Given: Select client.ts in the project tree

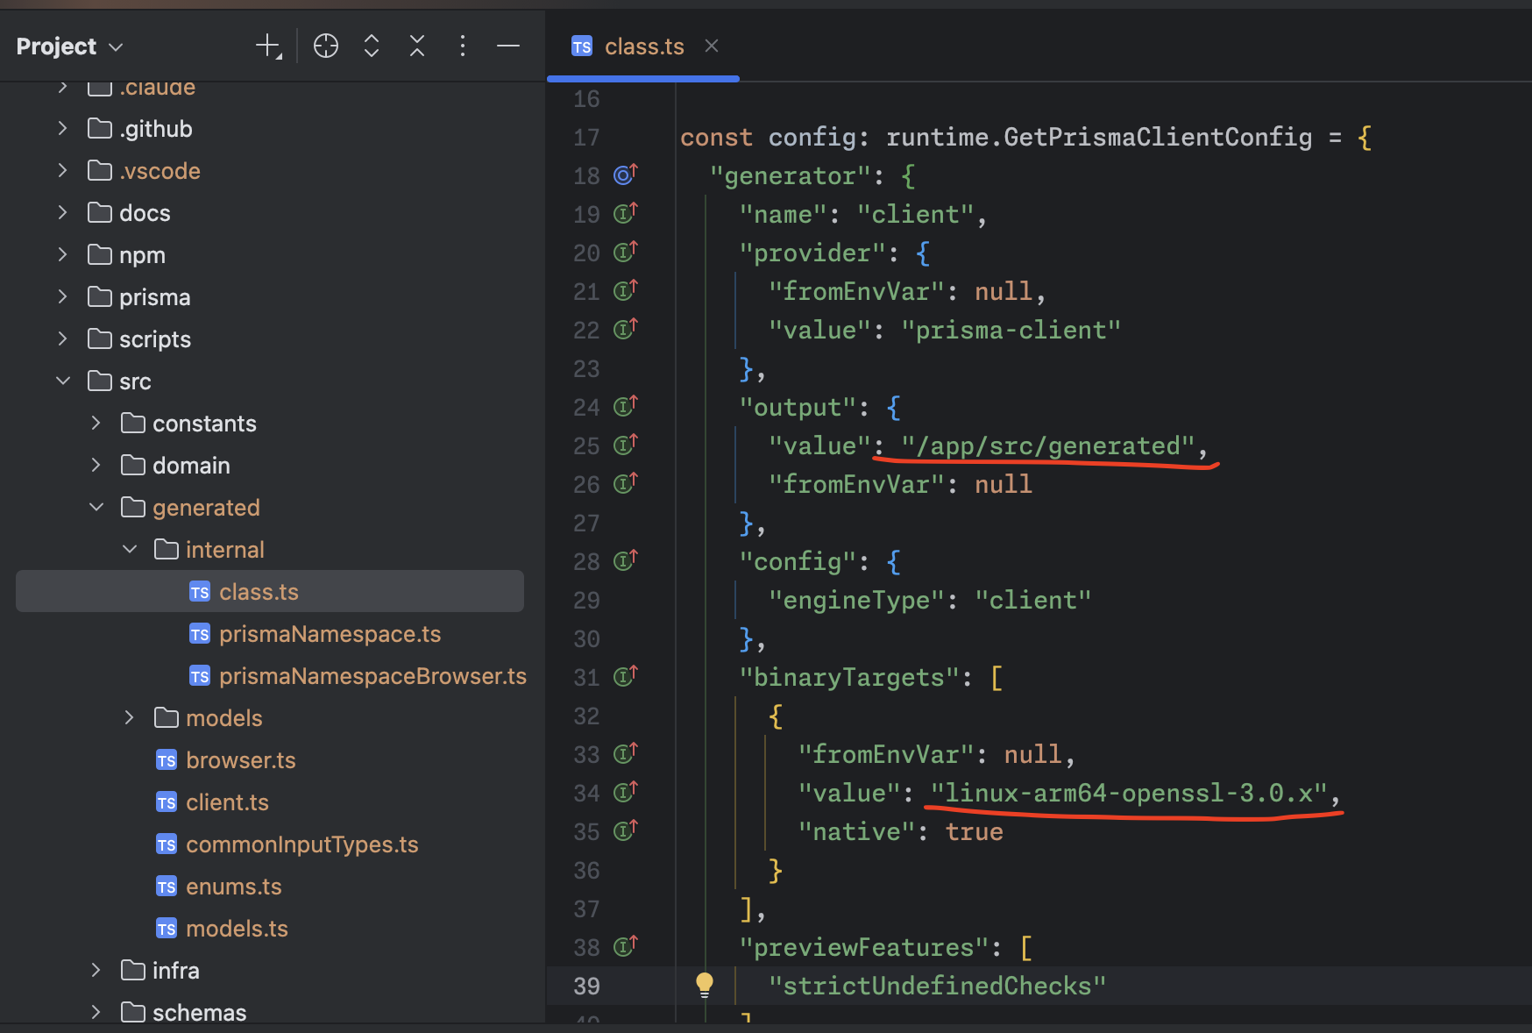Looking at the screenshot, I should coord(227,802).
